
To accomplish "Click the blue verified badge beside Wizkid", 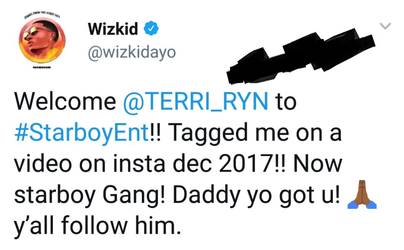I will [x=150, y=30].
